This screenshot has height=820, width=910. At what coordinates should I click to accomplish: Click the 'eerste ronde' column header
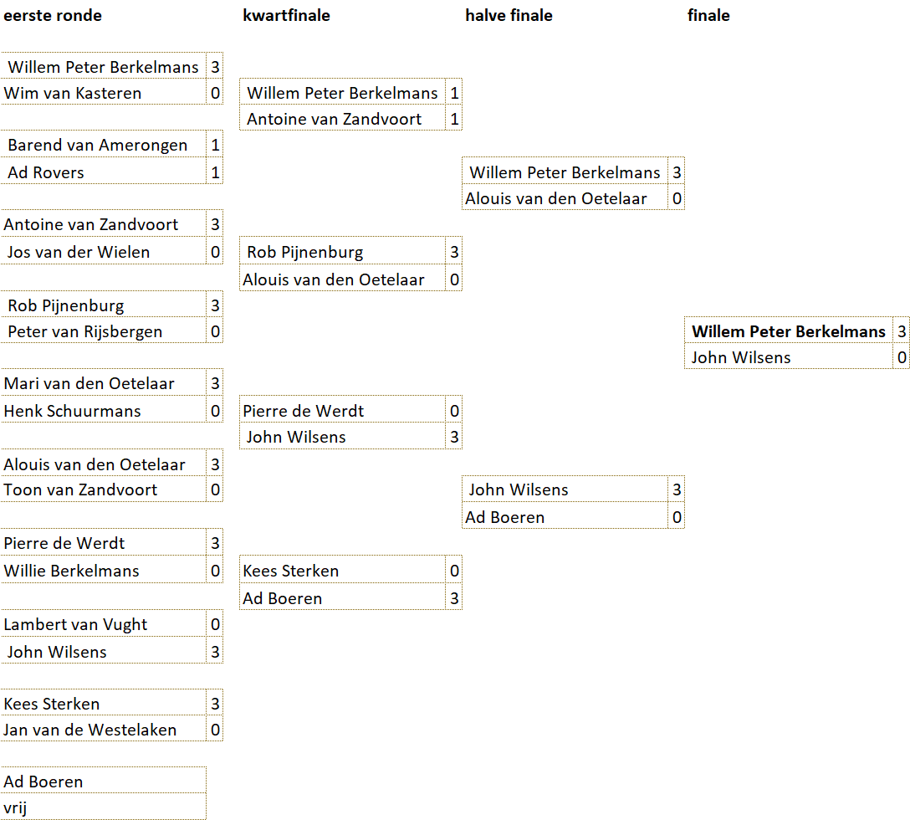coord(53,15)
